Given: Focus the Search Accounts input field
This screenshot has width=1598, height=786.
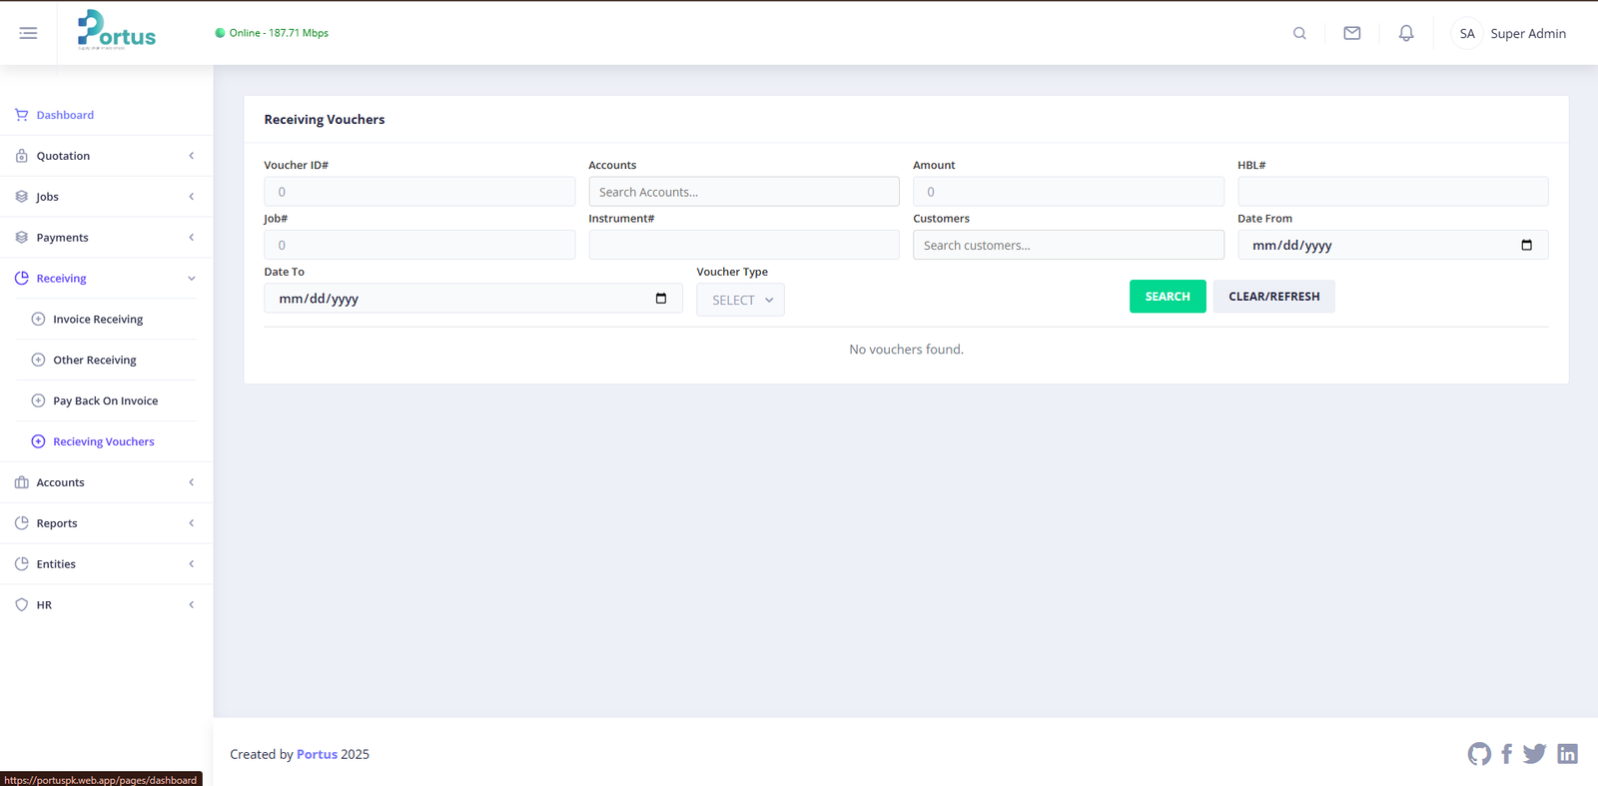Looking at the screenshot, I should coord(743,192).
